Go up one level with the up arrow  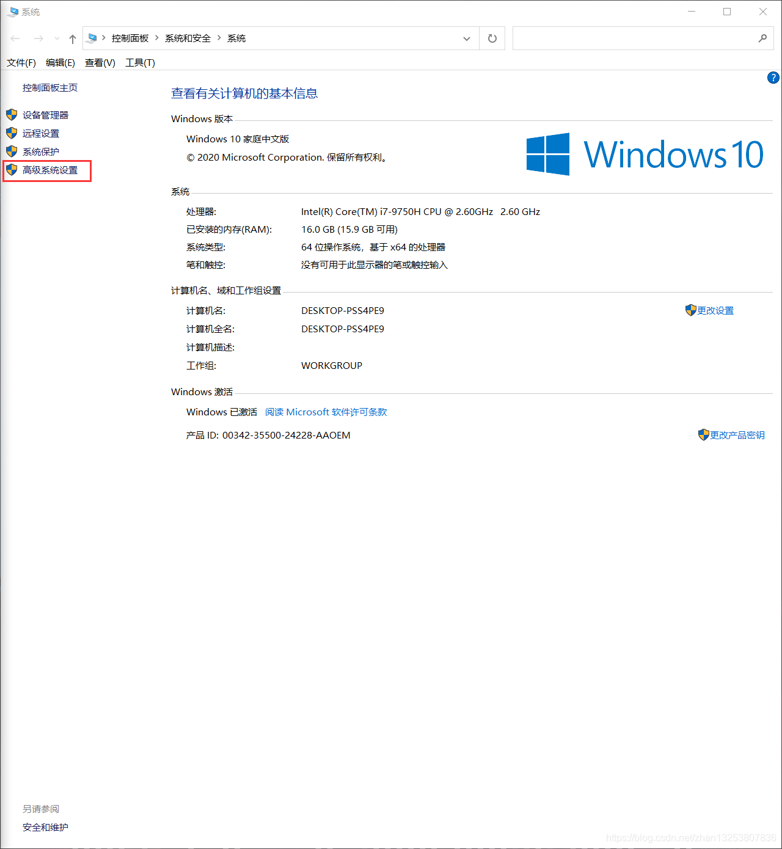73,38
